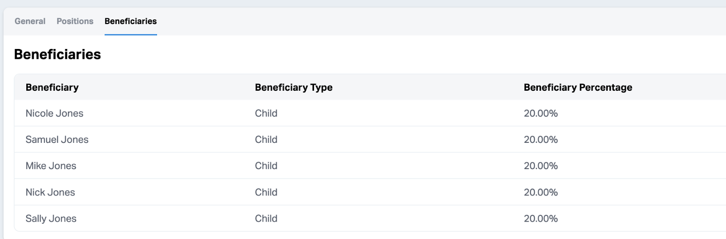The height and width of the screenshot is (239, 726).
Task: Click Mike Jones's 20.00% percentage
Action: coord(540,166)
